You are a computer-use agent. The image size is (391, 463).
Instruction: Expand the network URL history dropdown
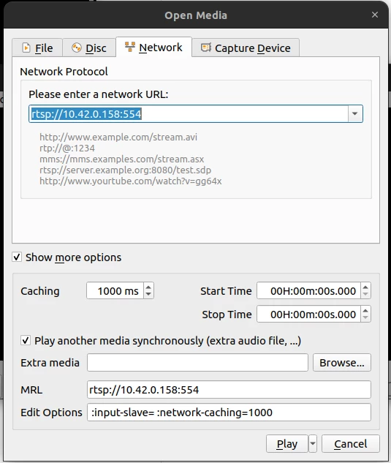click(355, 113)
